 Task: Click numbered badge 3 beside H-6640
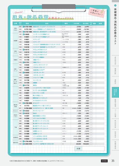coord(23,34)
